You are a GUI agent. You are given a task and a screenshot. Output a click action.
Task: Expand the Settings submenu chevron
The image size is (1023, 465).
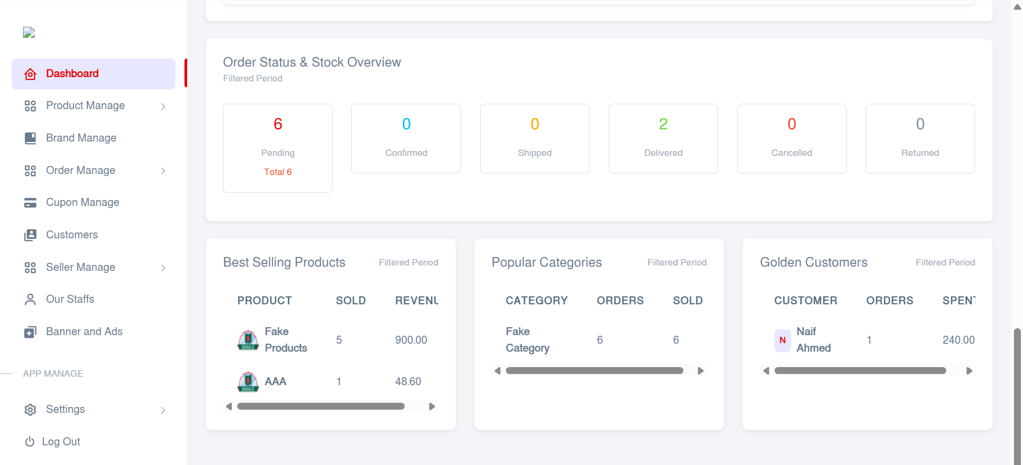(163, 410)
